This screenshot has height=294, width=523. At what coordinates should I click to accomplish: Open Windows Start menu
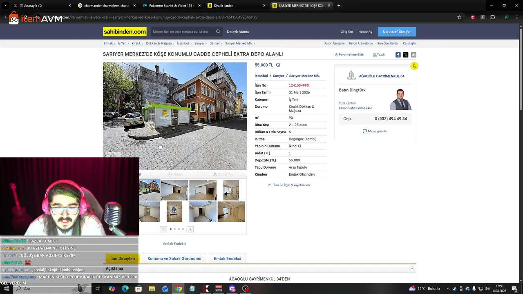coord(6,289)
